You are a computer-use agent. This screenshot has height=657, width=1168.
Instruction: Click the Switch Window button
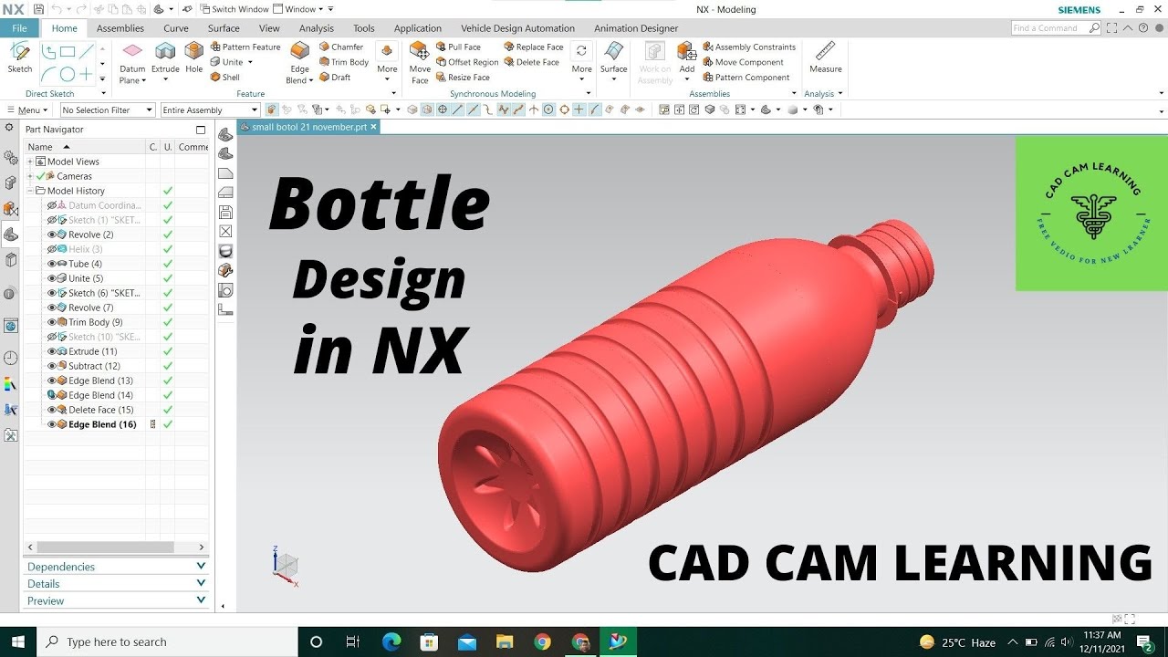click(x=234, y=9)
